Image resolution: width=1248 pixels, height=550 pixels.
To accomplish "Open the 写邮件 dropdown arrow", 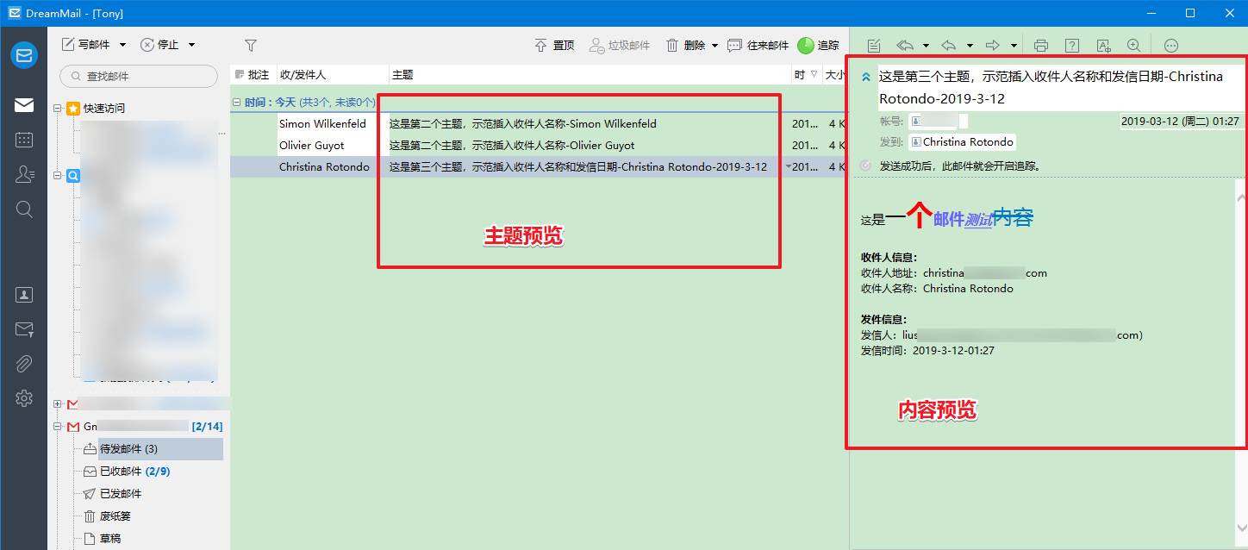I will coord(123,45).
